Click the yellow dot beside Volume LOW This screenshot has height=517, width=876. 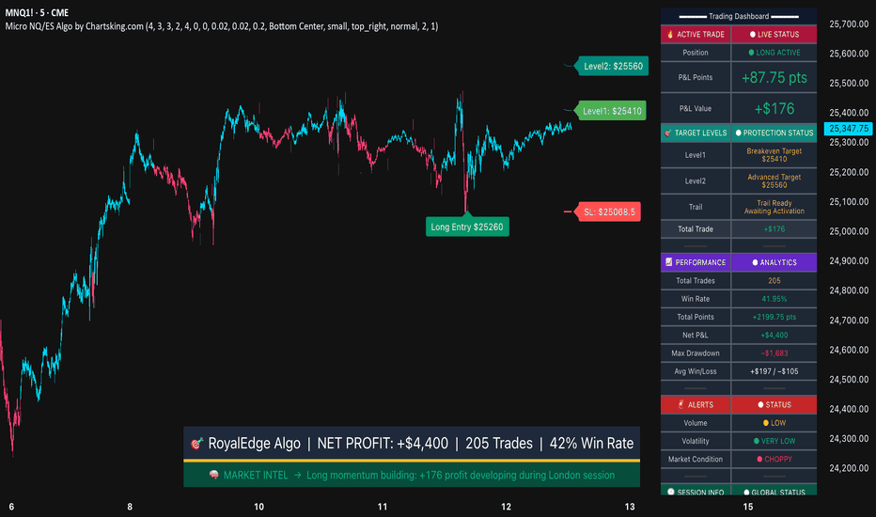point(766,423)
